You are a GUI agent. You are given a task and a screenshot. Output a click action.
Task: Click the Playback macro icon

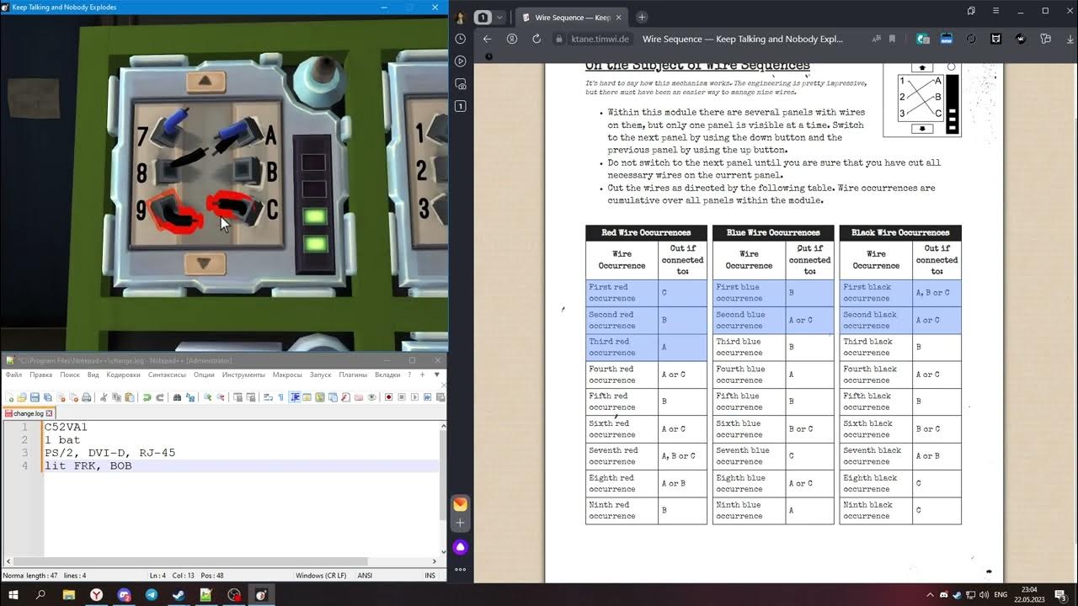click(415, 397)
